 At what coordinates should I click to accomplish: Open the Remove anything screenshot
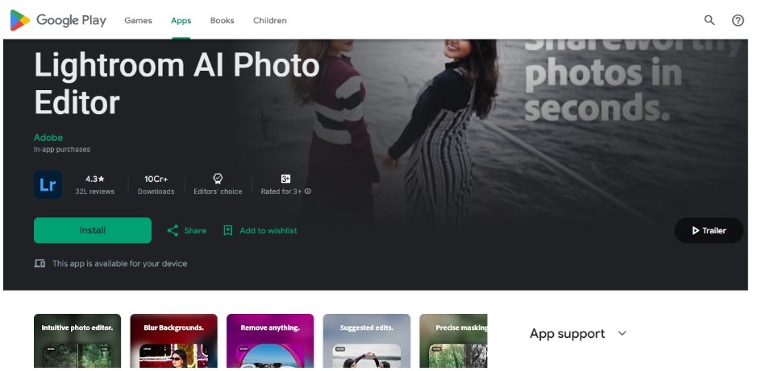[x=270, y=341]
